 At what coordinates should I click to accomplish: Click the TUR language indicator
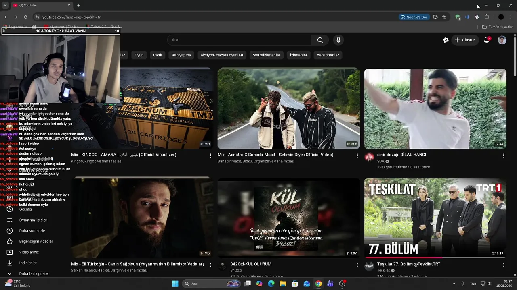(473, 284)
